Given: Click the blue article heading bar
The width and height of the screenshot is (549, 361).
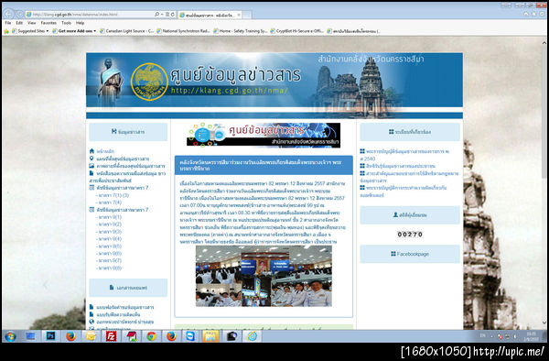Looking at the screenshot, I should coord(264,165).
